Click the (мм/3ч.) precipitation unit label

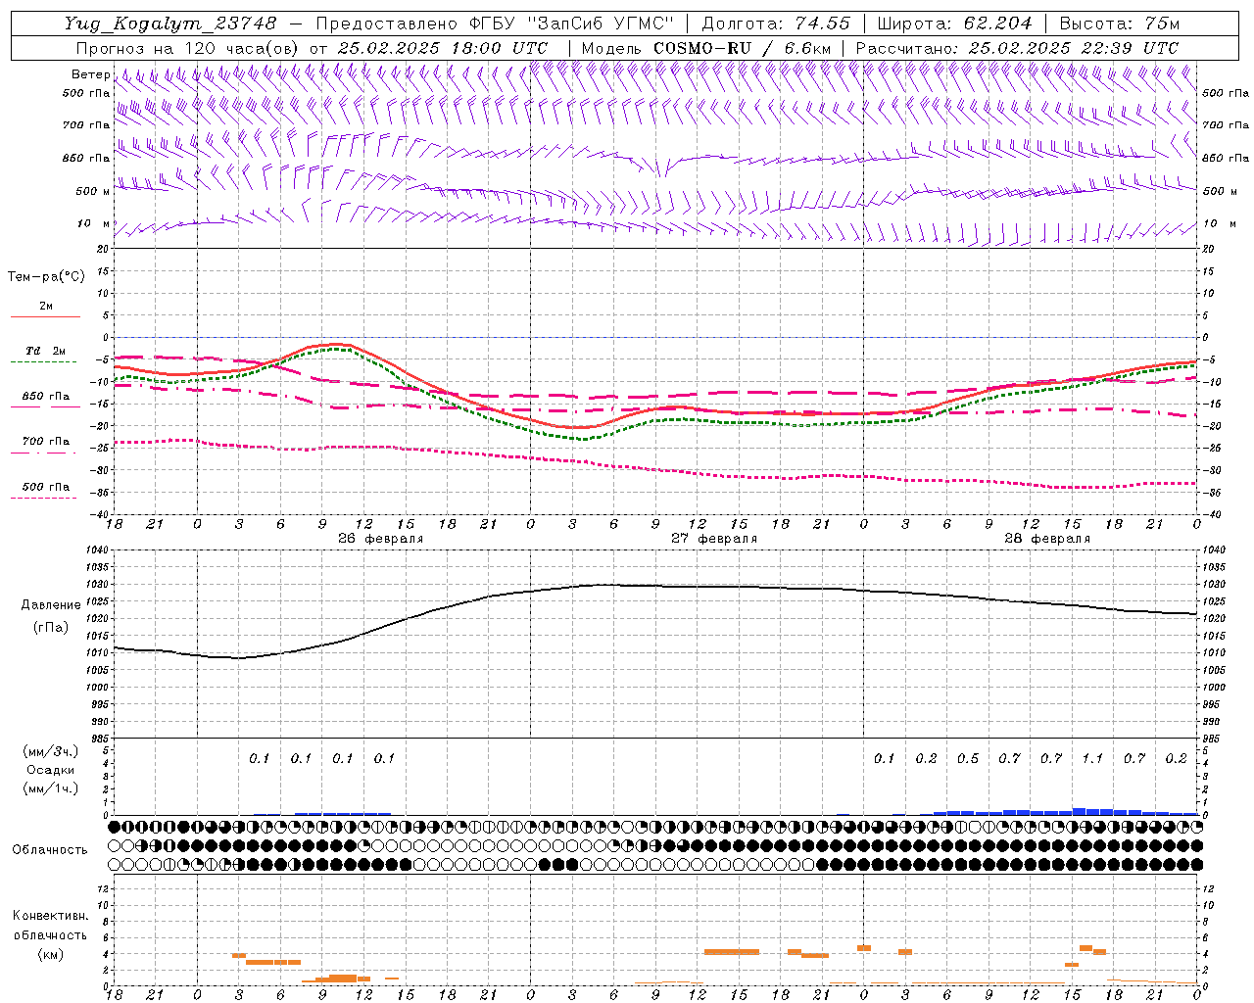point(51,751)
